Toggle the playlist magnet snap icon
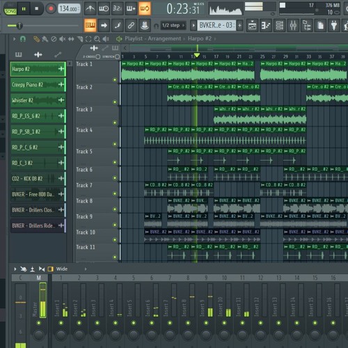The height and width of the screenshot is (348, 348). point(23,39)
